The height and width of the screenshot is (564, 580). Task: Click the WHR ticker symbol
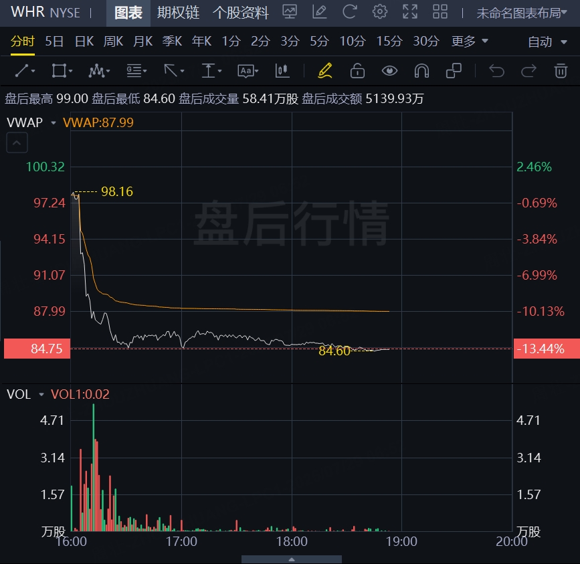pos(27,12)
